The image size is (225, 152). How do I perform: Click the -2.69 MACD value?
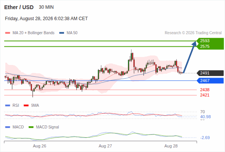click(x=205, y=138)
